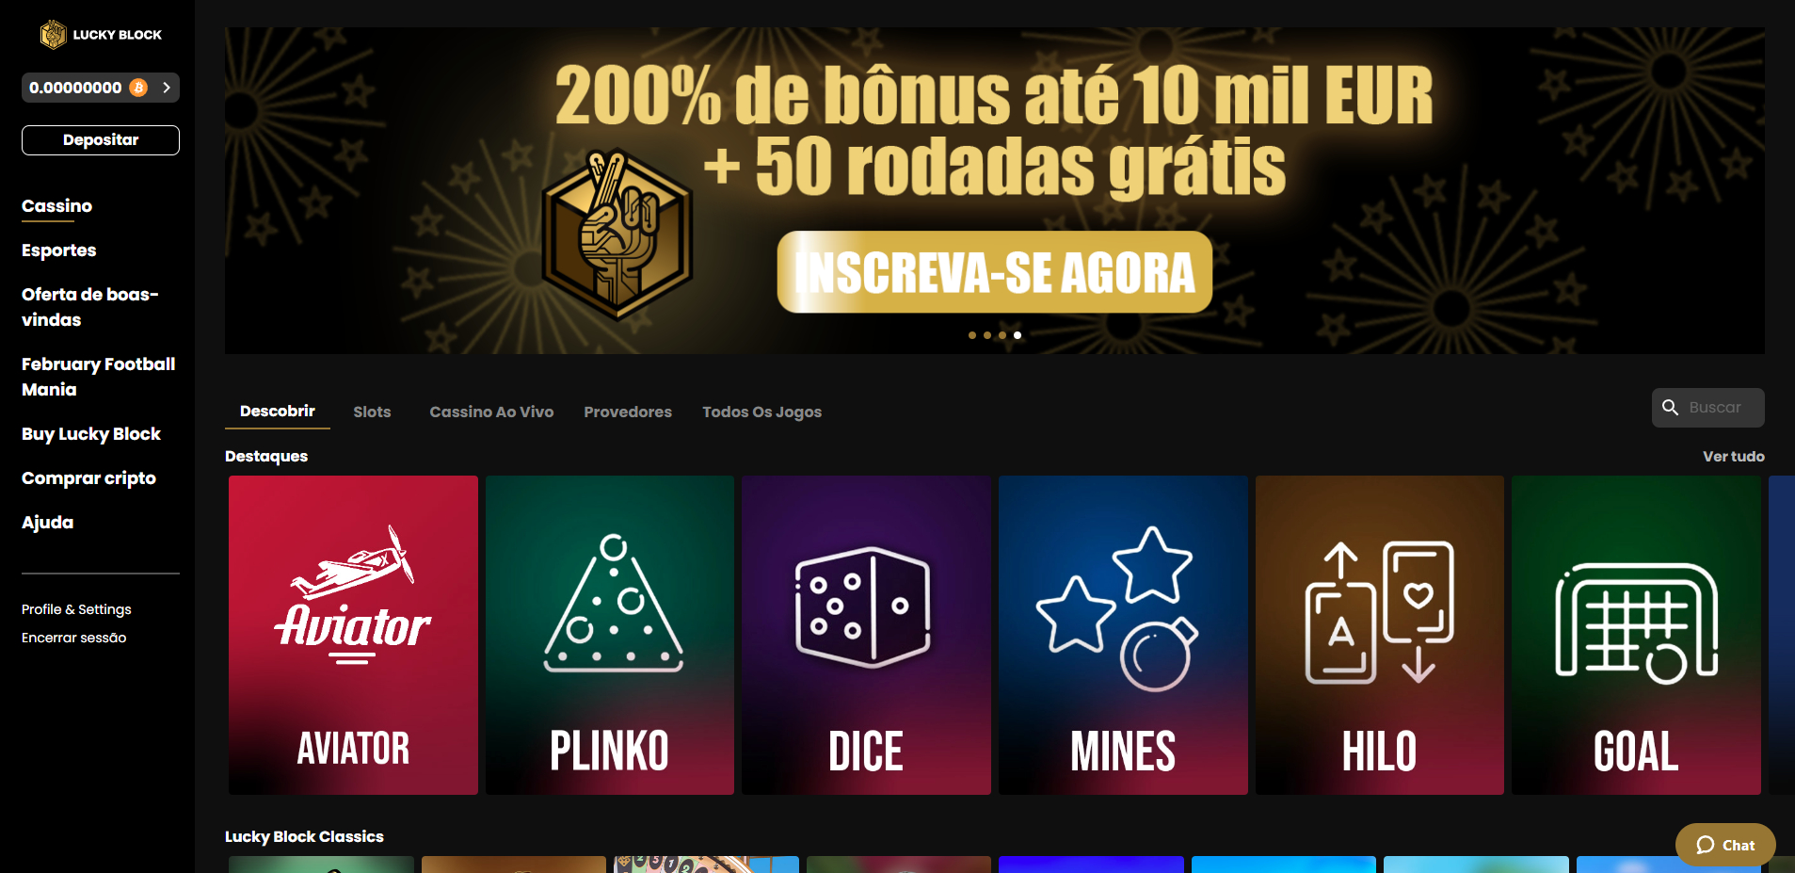Select the second banner carousel dot
Image resolution: width=1795 pixels, height=873 pixels.
(987, 335)
